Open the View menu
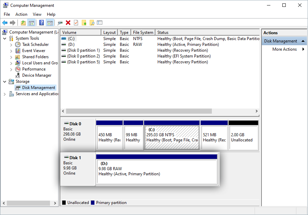The image size is (308, 215). point(37,14)
